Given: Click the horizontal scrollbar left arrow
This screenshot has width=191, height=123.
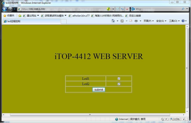Looking at the screenshot, I should (x=3, y=115).
